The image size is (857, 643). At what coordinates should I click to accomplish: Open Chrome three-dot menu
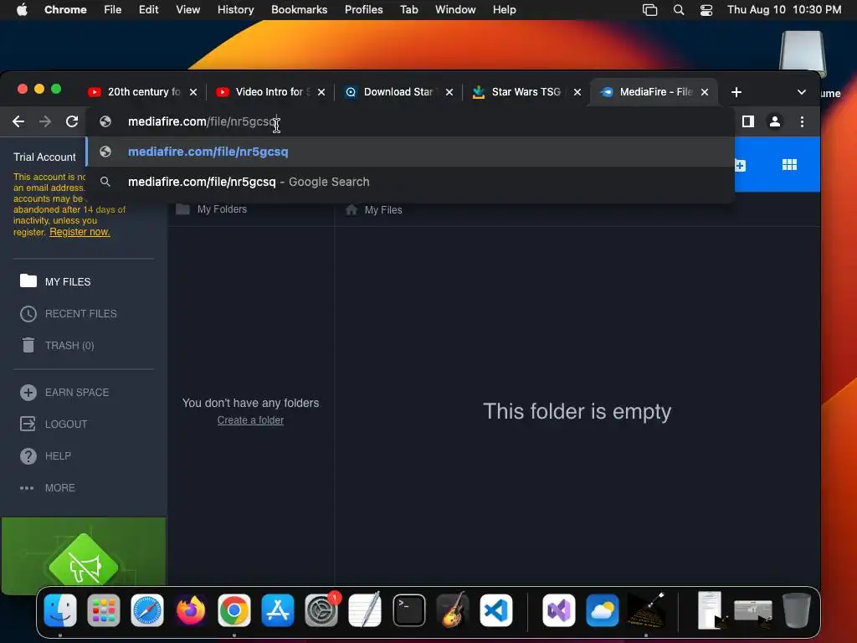[802, 121]
